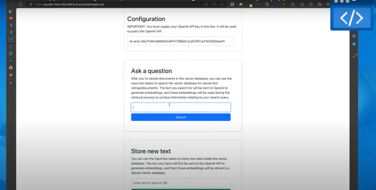Focus the Ask a question search box

point(181,107)
